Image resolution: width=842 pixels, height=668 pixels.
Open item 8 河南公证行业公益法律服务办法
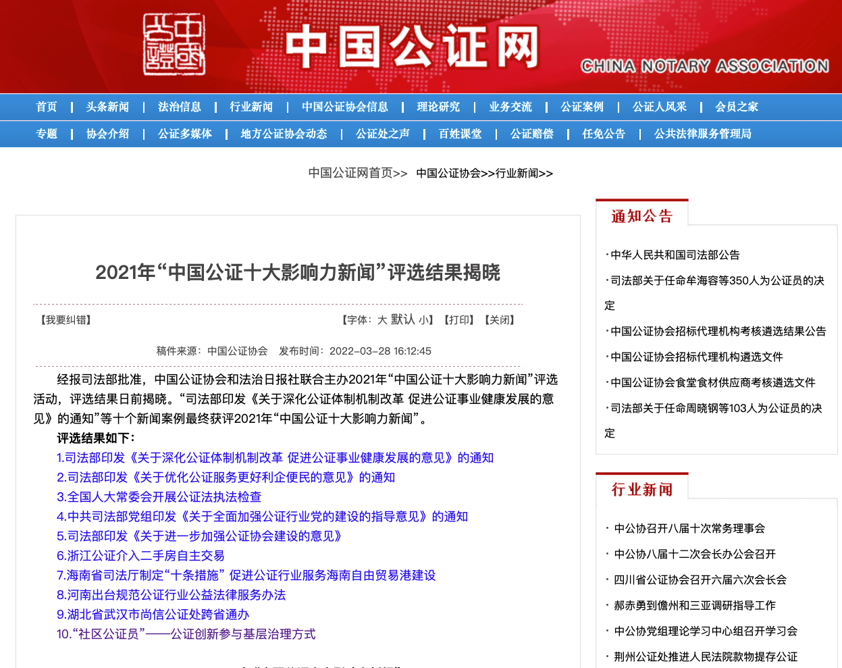[172, 595]
